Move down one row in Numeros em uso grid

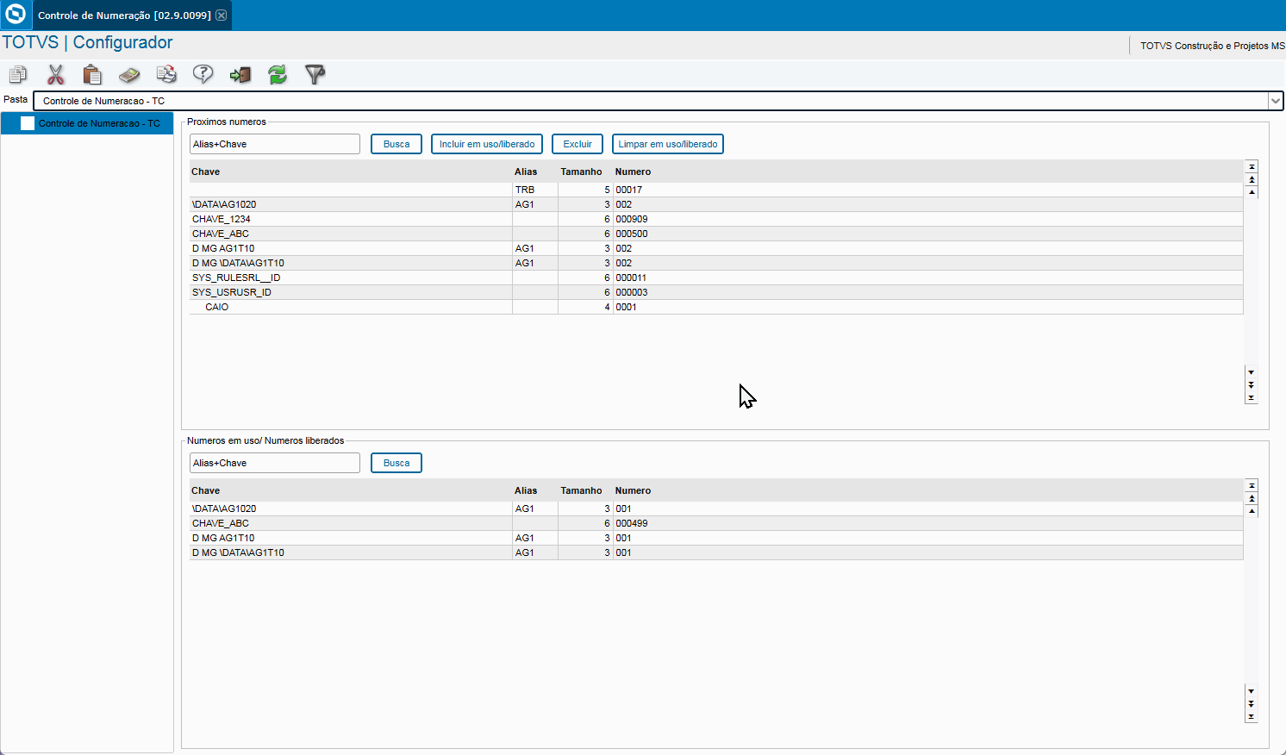click(x=1252, y=691)
